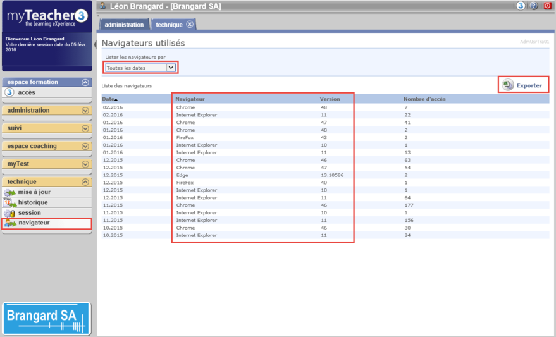Open the session padlock icon entry
The image size is (556, 337).
[9, 213]
